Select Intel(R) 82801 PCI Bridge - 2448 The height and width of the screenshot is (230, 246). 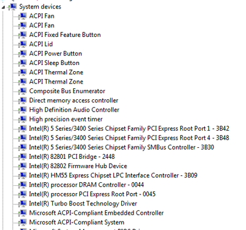coord(72,157)
